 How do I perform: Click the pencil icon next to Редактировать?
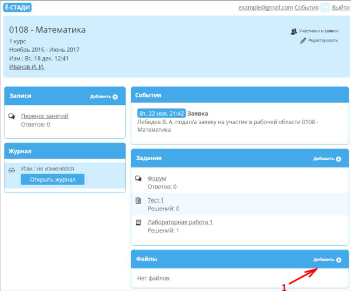[x=303, y=41]
